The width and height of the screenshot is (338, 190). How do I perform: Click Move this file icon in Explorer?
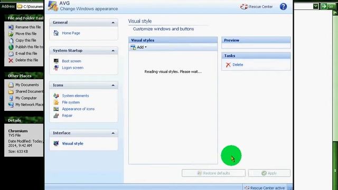click(11, 34)
